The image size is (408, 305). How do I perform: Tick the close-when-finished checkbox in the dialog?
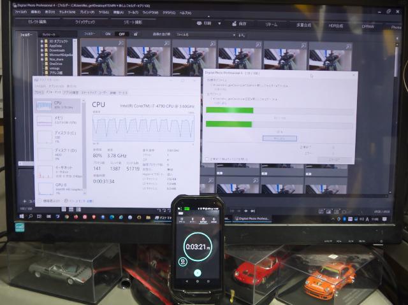[207, 159]
